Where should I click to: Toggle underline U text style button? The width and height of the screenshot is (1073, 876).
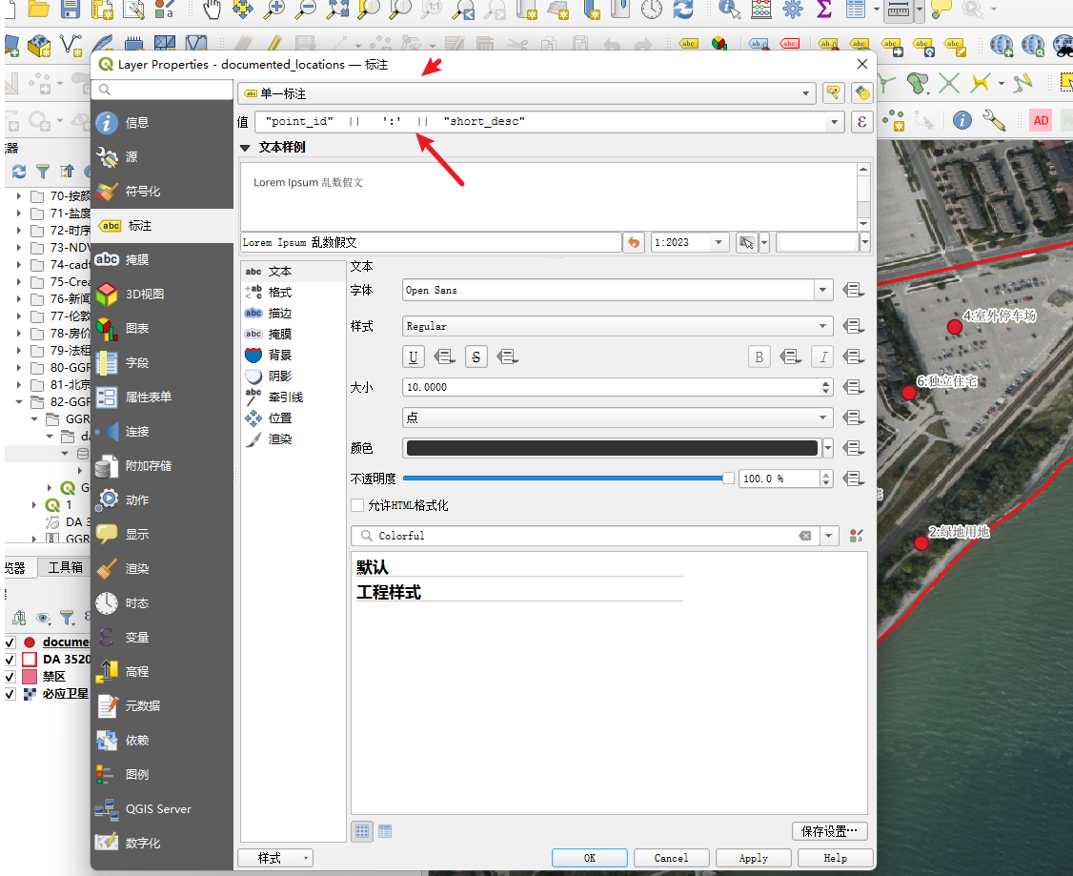(x=414, y=357)
